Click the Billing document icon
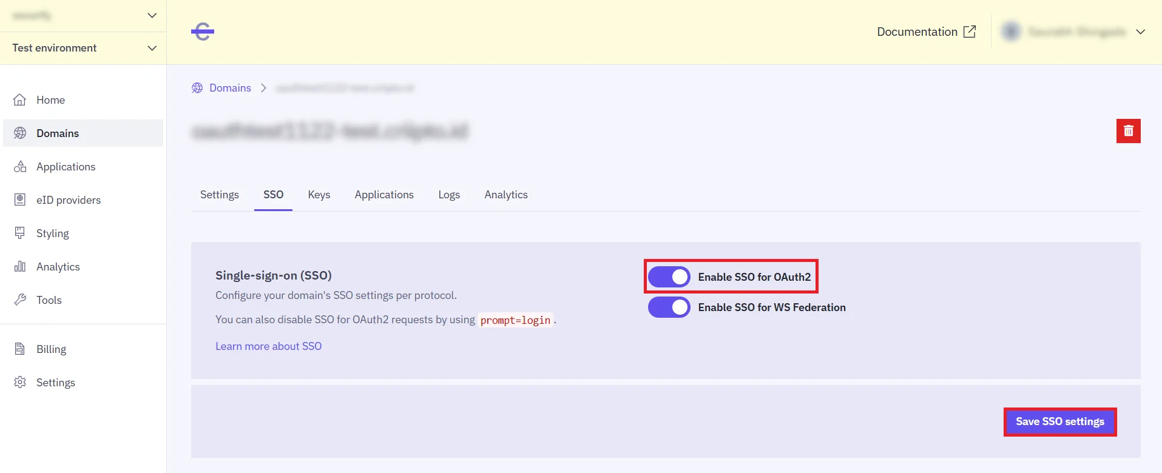Viewport: 1162px width, 473px height. [20, 349]
